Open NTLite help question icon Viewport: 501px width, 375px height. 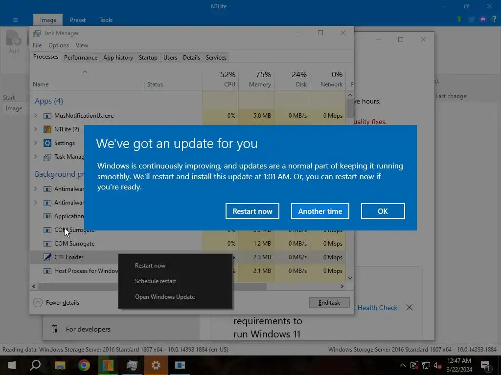pyautogui.click(x=494, y=19)
